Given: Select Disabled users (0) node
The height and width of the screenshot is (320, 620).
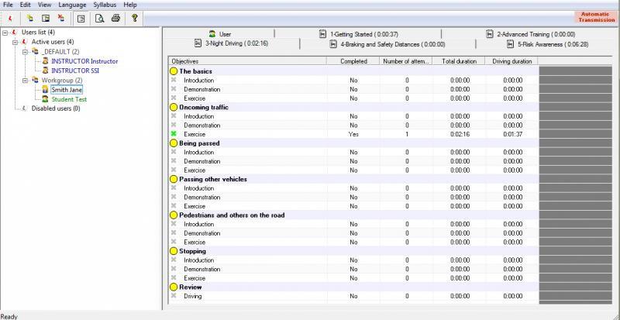Looking at the screenshot, I should pos(56,108).
